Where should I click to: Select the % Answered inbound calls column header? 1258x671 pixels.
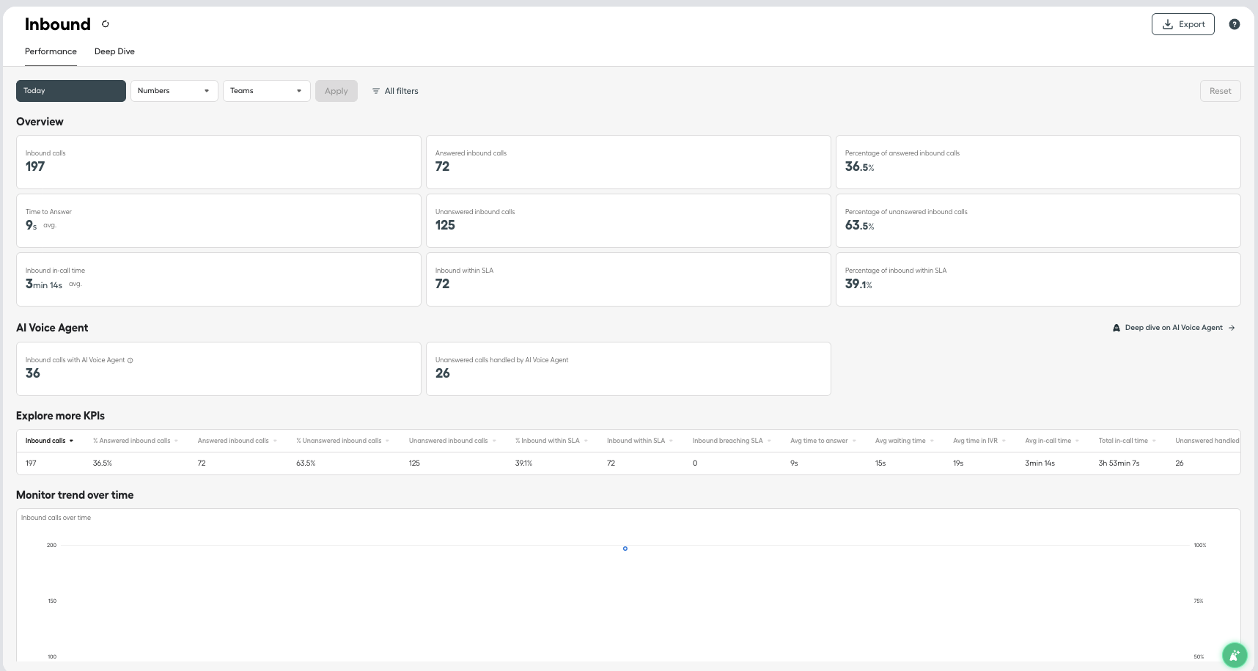coord(135,441)
